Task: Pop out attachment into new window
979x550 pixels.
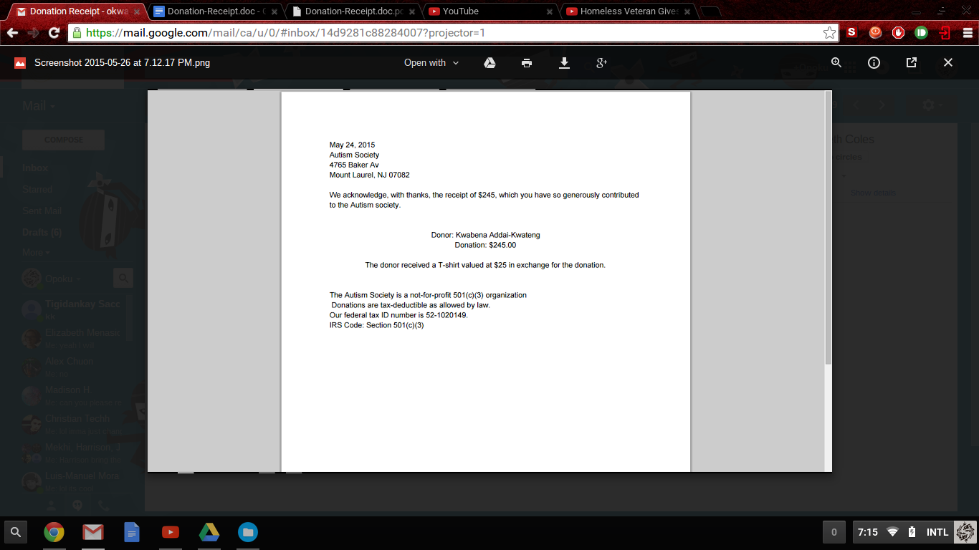Action: 912,62
